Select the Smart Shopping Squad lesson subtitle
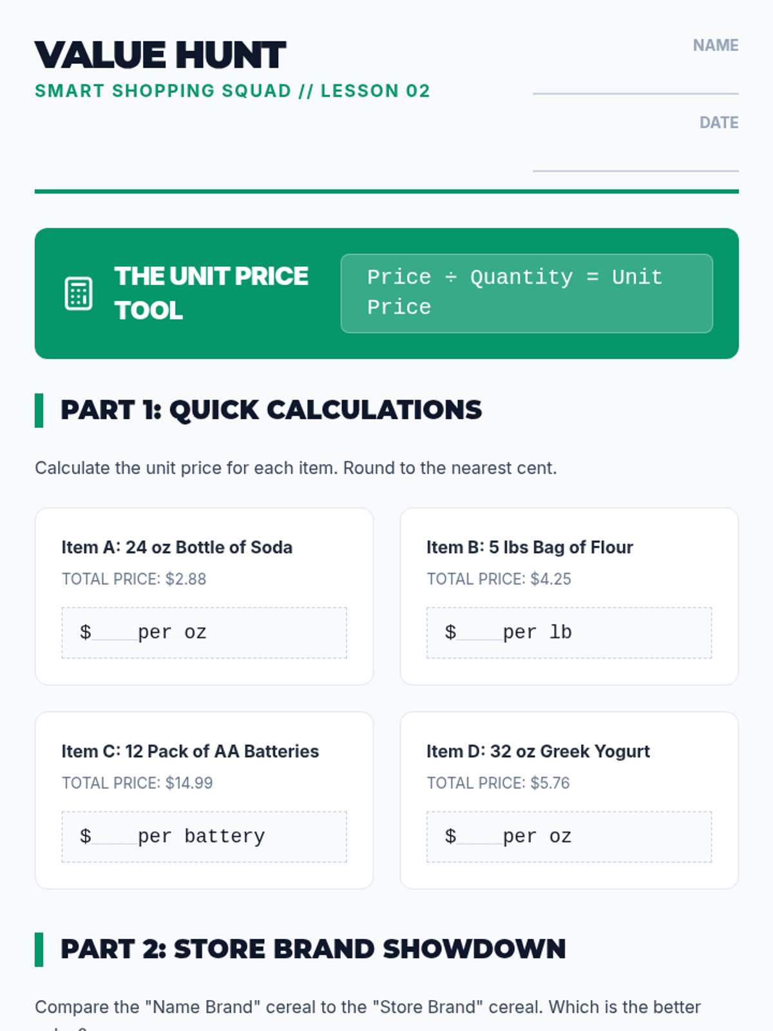773x1031 pixels. pyautogui.click(x=232, y=91)
